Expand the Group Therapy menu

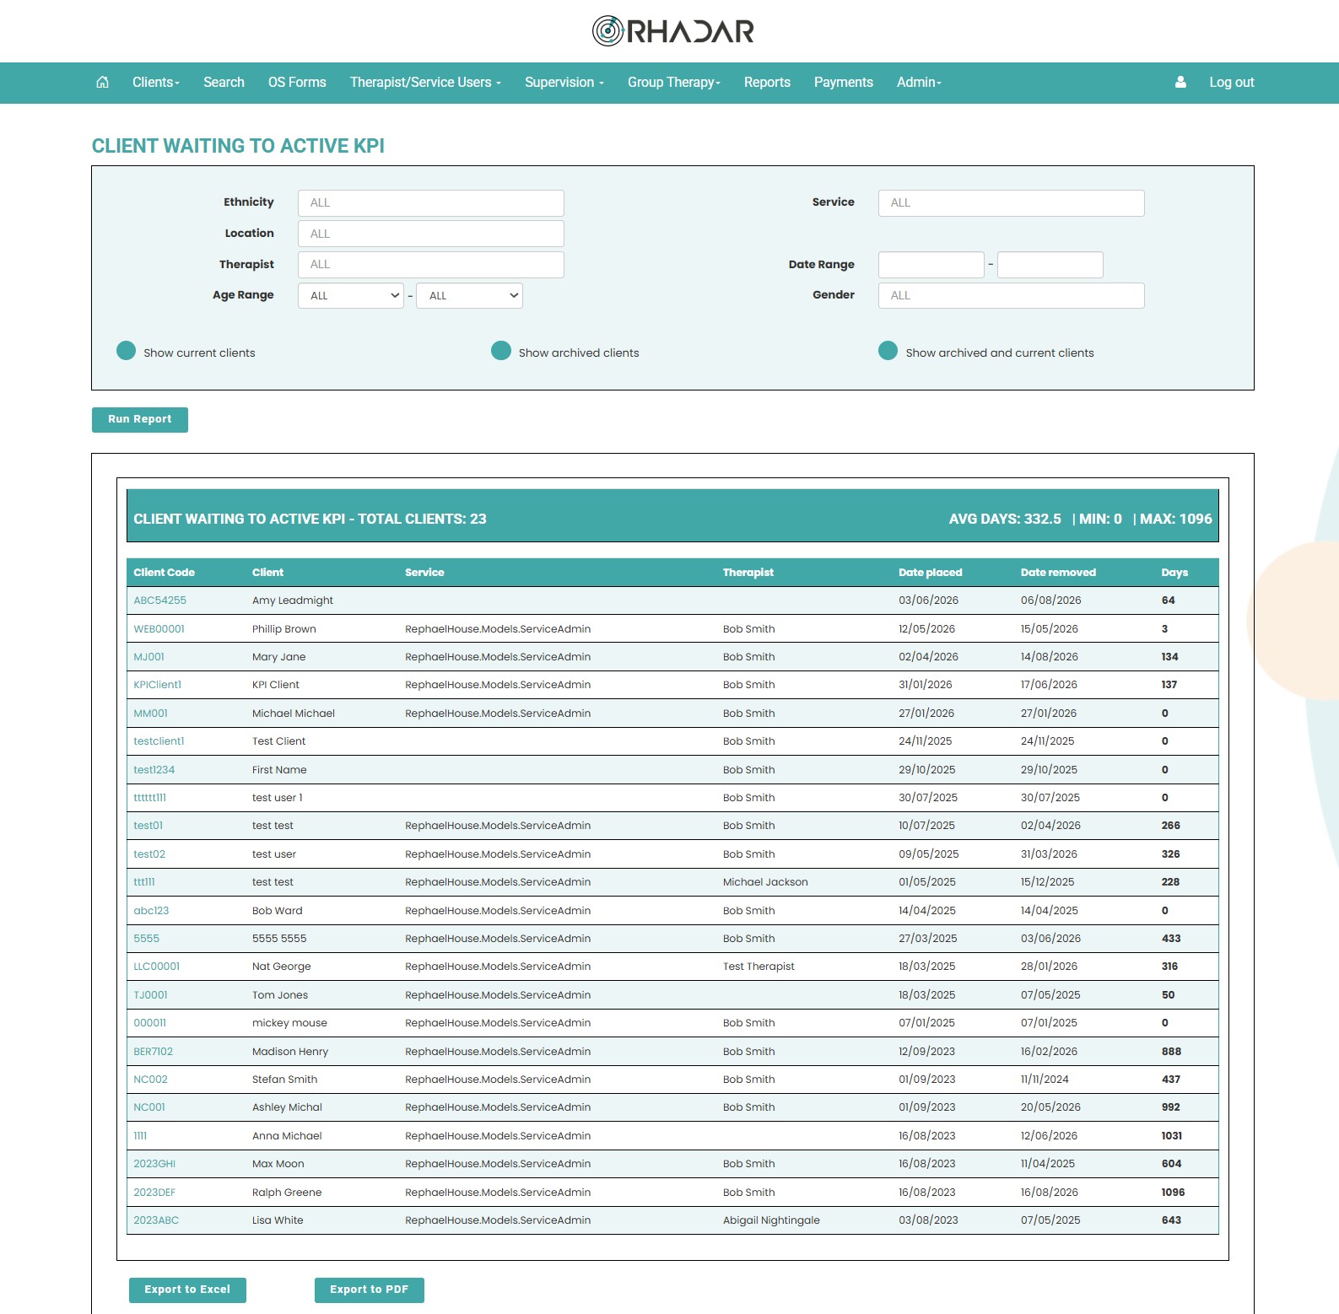(674, 82)
